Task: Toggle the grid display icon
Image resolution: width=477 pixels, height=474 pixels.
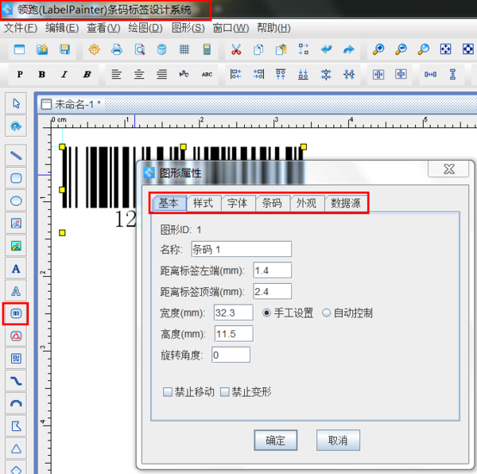Action: click(184, 49)
